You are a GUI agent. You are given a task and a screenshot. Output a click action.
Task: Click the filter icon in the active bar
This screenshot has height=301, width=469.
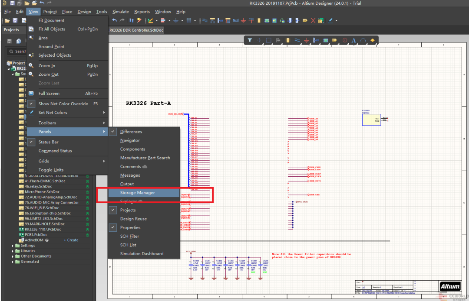coord(250,40)
